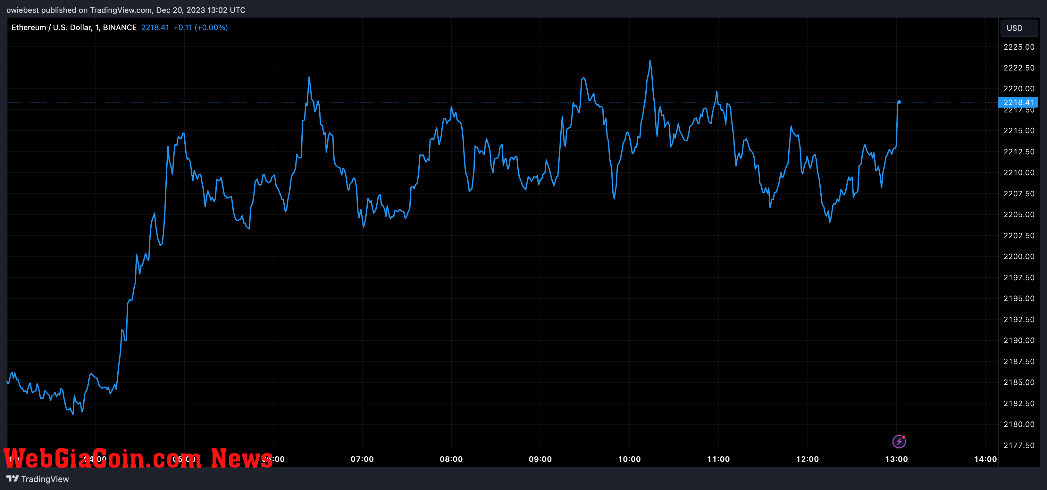This screenshot has width=1047, height=490.
Task: Click the 2212.50 price axis label
Action: tap(1019, 152)
